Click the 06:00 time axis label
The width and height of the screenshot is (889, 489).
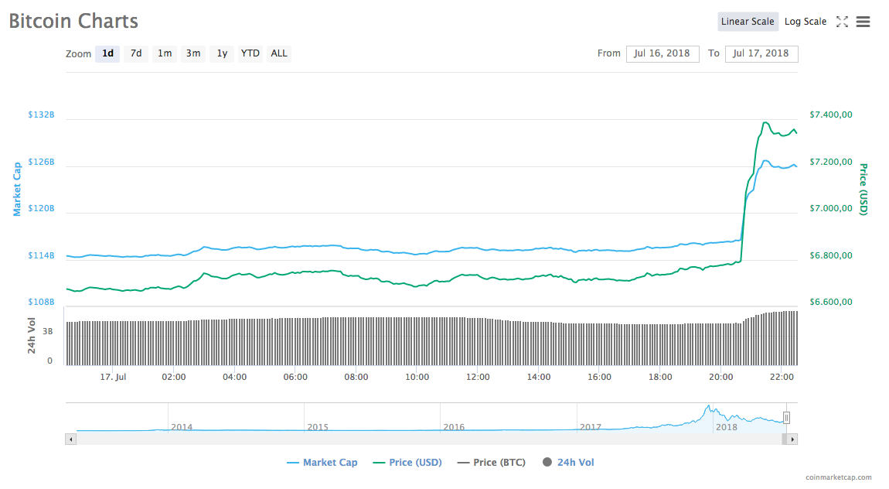tap(295, 377)
